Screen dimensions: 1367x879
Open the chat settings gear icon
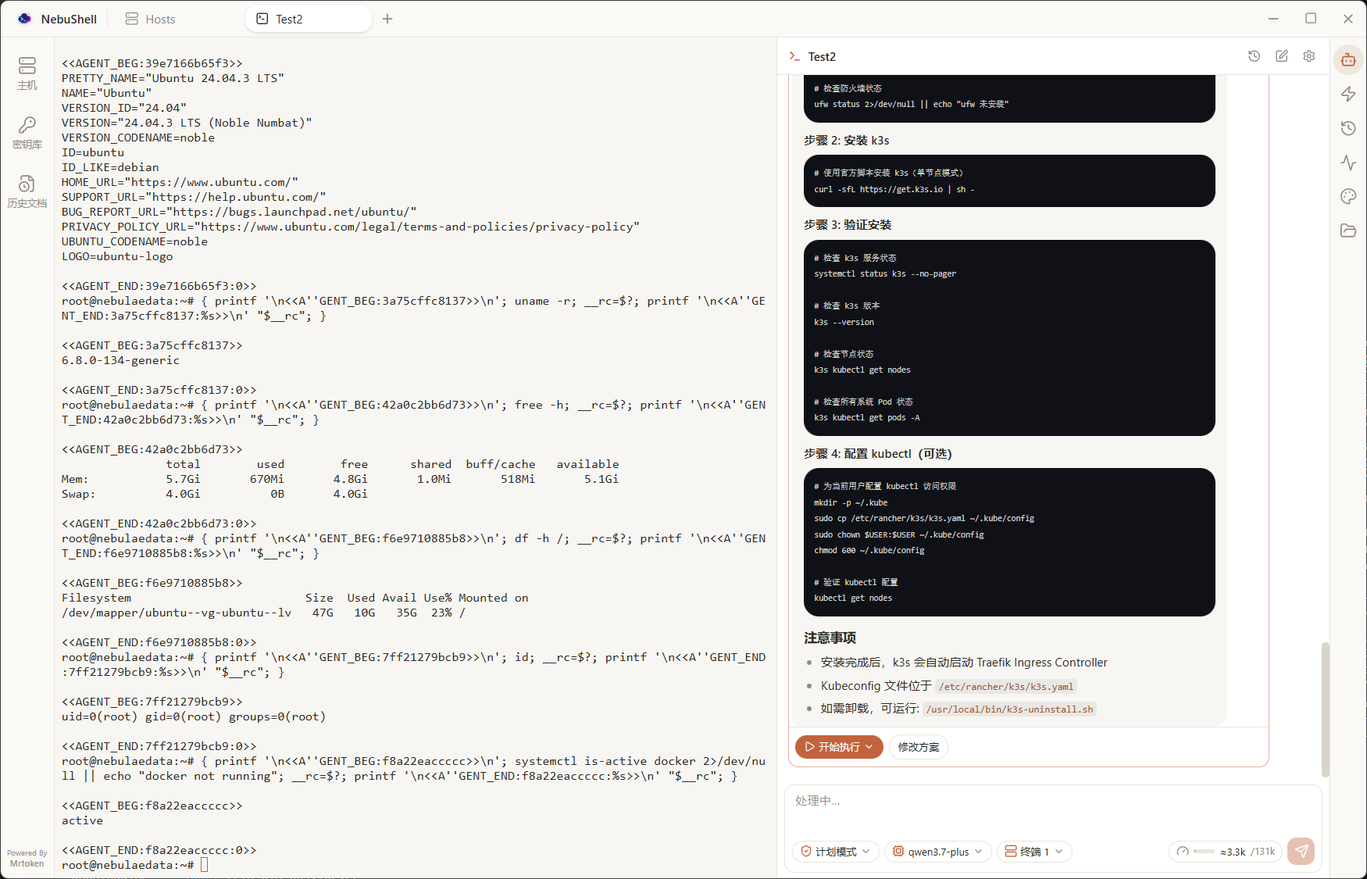pos(1309,56)
